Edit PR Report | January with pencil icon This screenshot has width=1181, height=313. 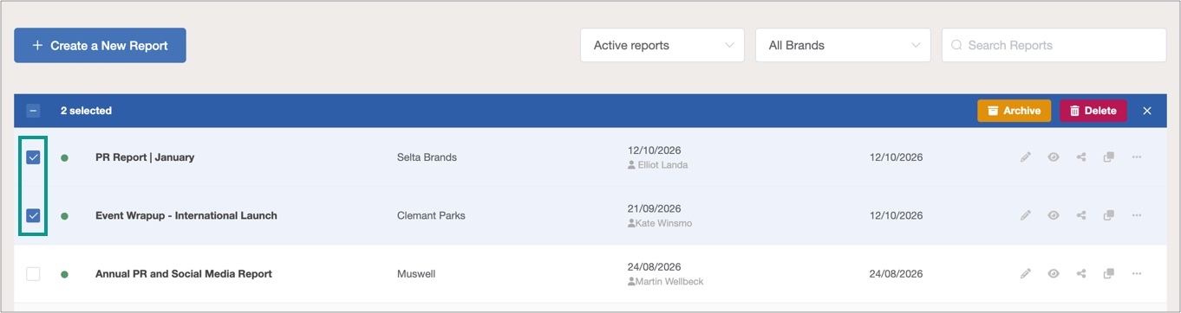(1026, 157)
